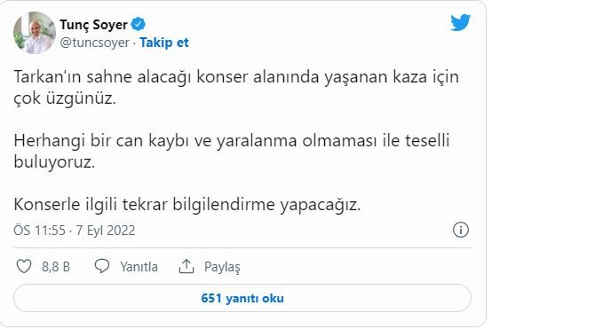
Task: Click the share upload arrow icon
Action: tap(186, 266)
